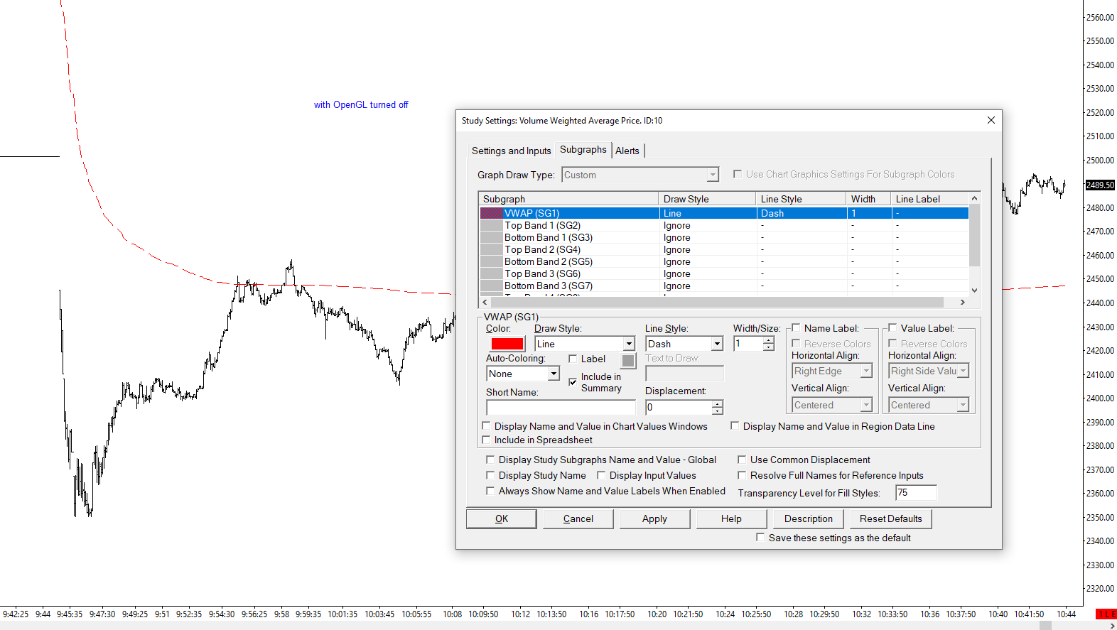This screenshot has height=630, width=1117.
Task: Switch to the Alerts tab
Action: pos(627,151)
